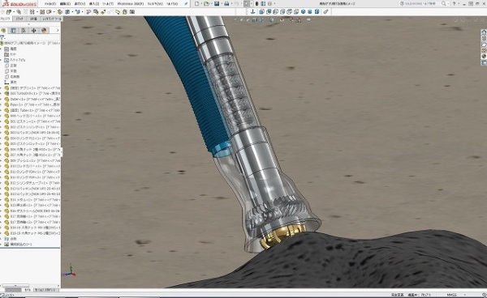Open the DisplayManager appearance sphere tab

click(44, 30)
